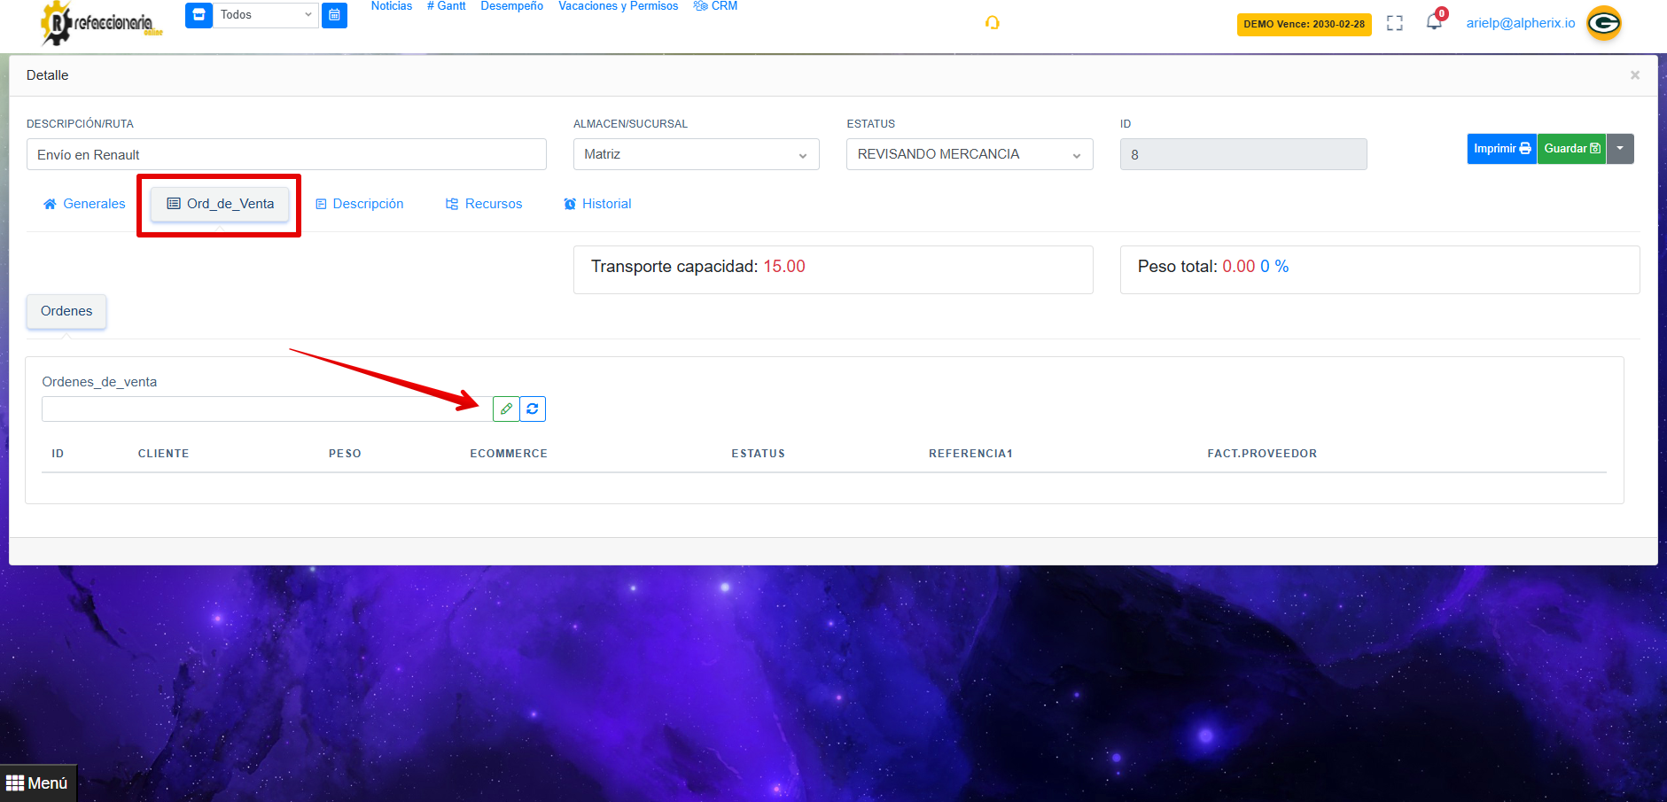Image resolution: width=1667 pixels, height=802 pixels.
Task: Open the Menú button at bottom-left
Action: tap(37, 783)
